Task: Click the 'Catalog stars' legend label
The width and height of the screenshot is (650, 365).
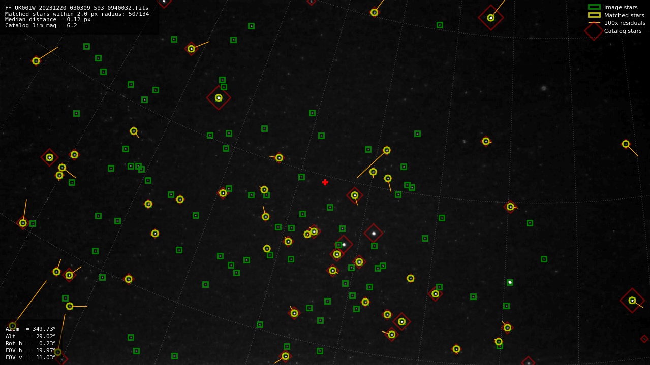Action: (623, 31)
